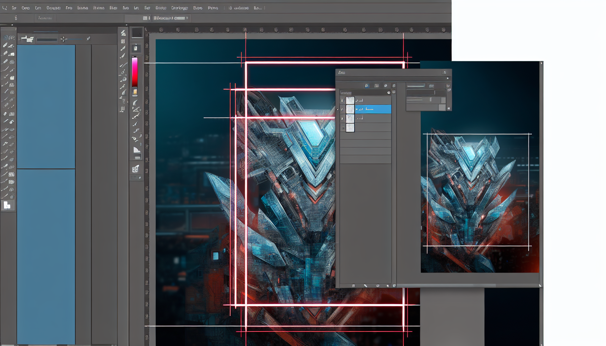The width and height of the screenshot is (606, 346).
Task: Toggle visibility of the top layer
Action: 342,100
